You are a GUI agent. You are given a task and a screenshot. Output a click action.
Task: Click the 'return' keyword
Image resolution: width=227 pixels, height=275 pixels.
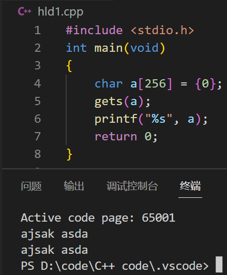click(x=116, y=137)
